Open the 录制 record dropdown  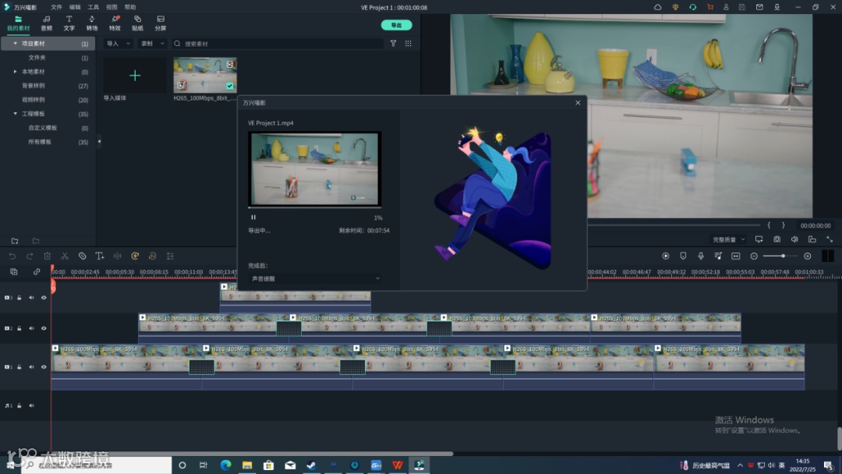tap(153, 44)
